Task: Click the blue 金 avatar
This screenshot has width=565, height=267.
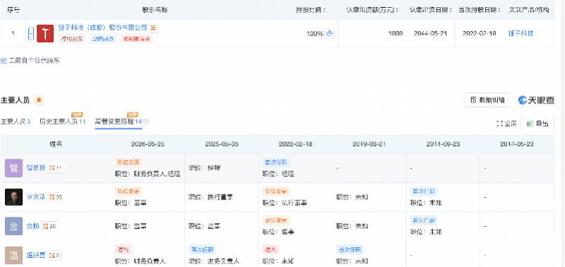Action: 13,226
